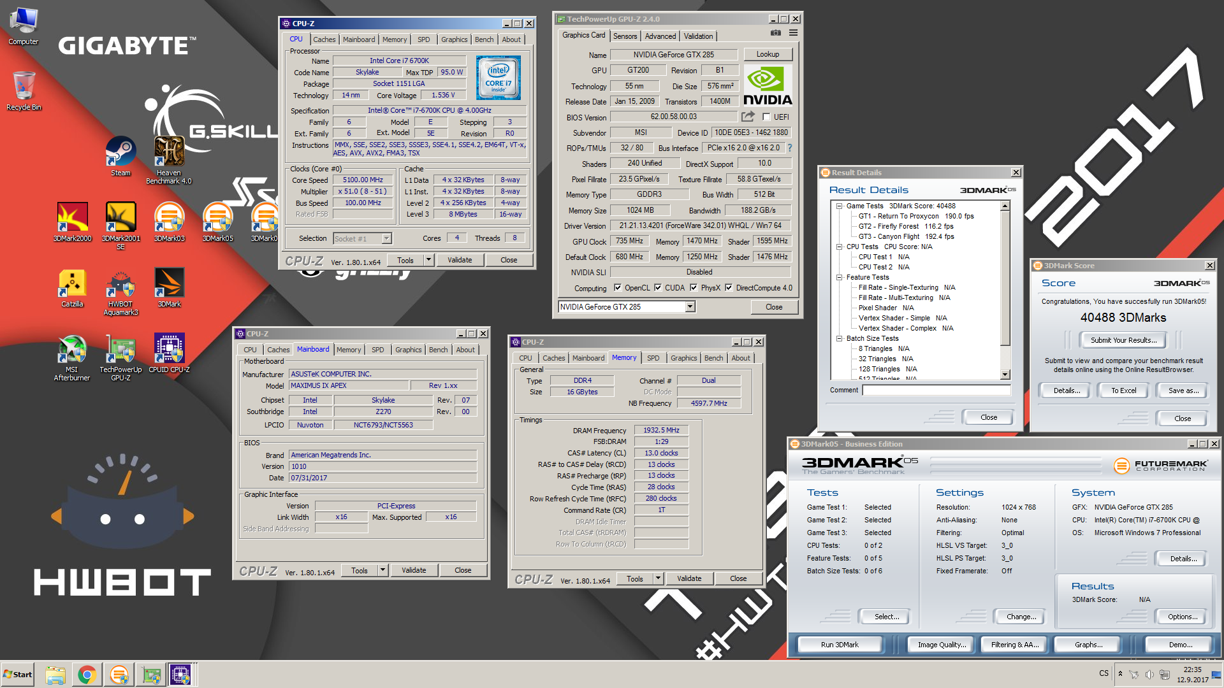This screenshot has height=688, width=1224.
Task: Click the Result Details scrollbar up arrow
Action: pos(1005,206)
